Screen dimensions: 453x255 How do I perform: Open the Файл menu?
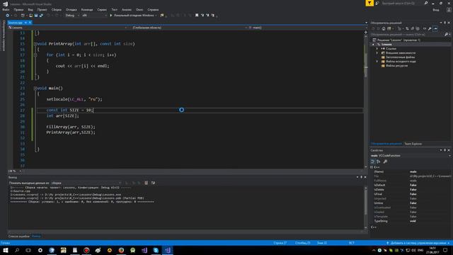6,9
